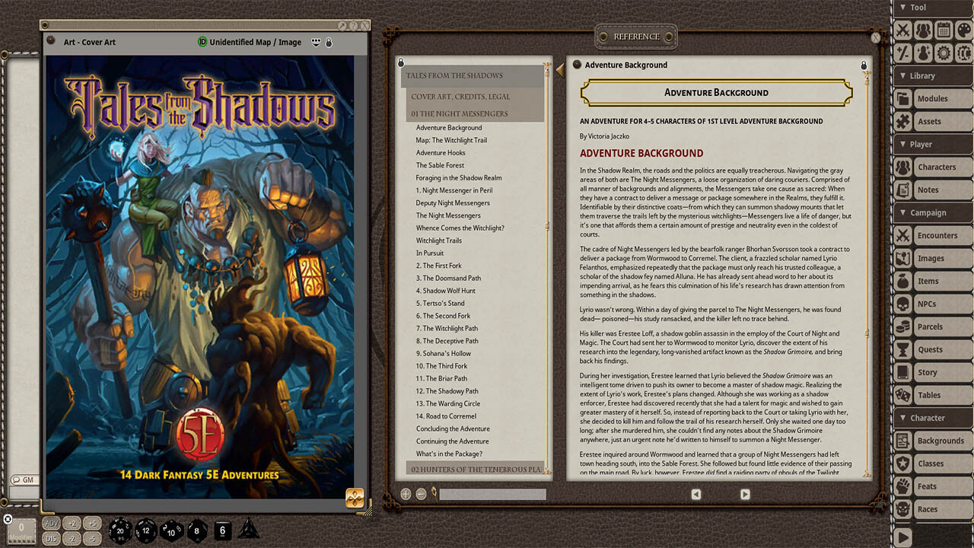Open the Combat Tracker crossed-swords tool

[902, 30]
